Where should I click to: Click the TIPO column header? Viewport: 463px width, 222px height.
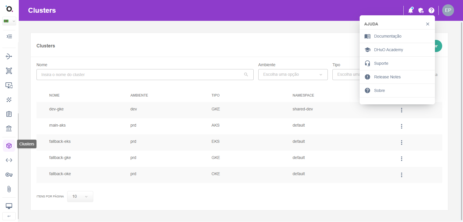[x=215, y=95]
